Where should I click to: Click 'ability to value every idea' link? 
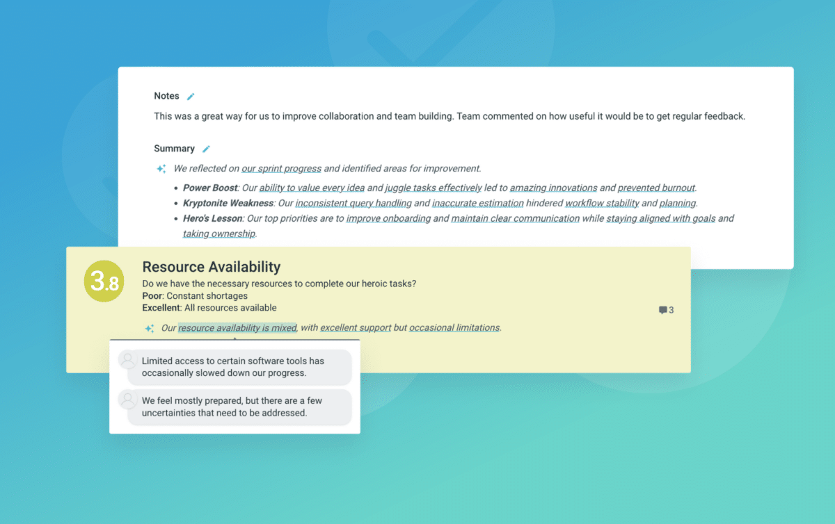click(312, 188)
